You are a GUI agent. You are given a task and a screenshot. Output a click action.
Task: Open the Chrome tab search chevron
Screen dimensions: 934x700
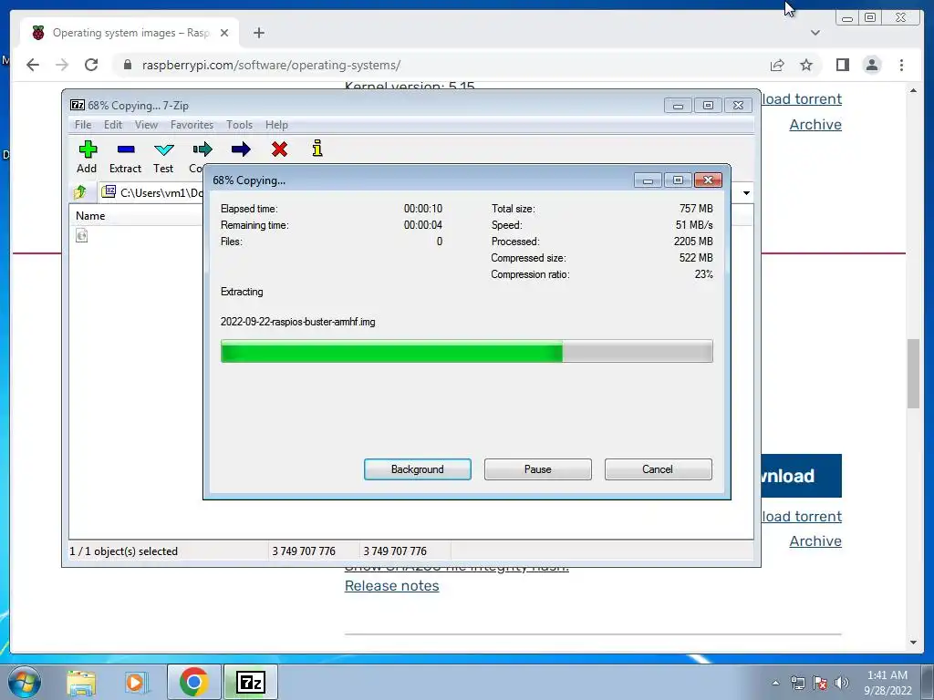(x=815, y=33)
